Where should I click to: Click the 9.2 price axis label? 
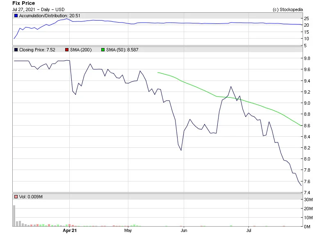pyautogui.click(x=307, y=92)
